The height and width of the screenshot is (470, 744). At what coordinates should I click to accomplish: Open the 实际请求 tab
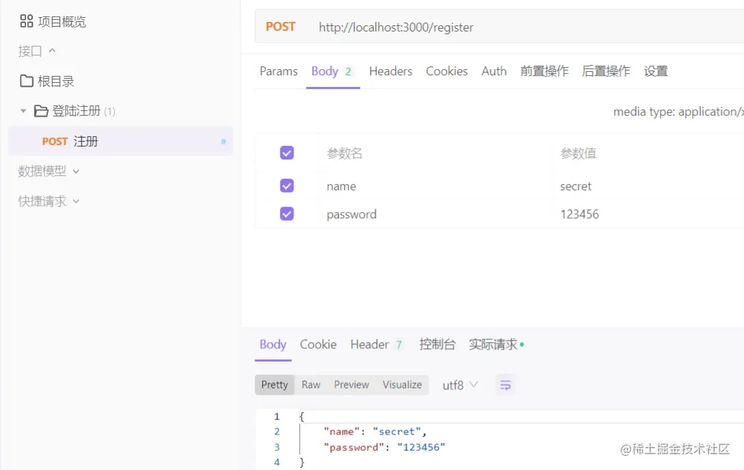496,344
